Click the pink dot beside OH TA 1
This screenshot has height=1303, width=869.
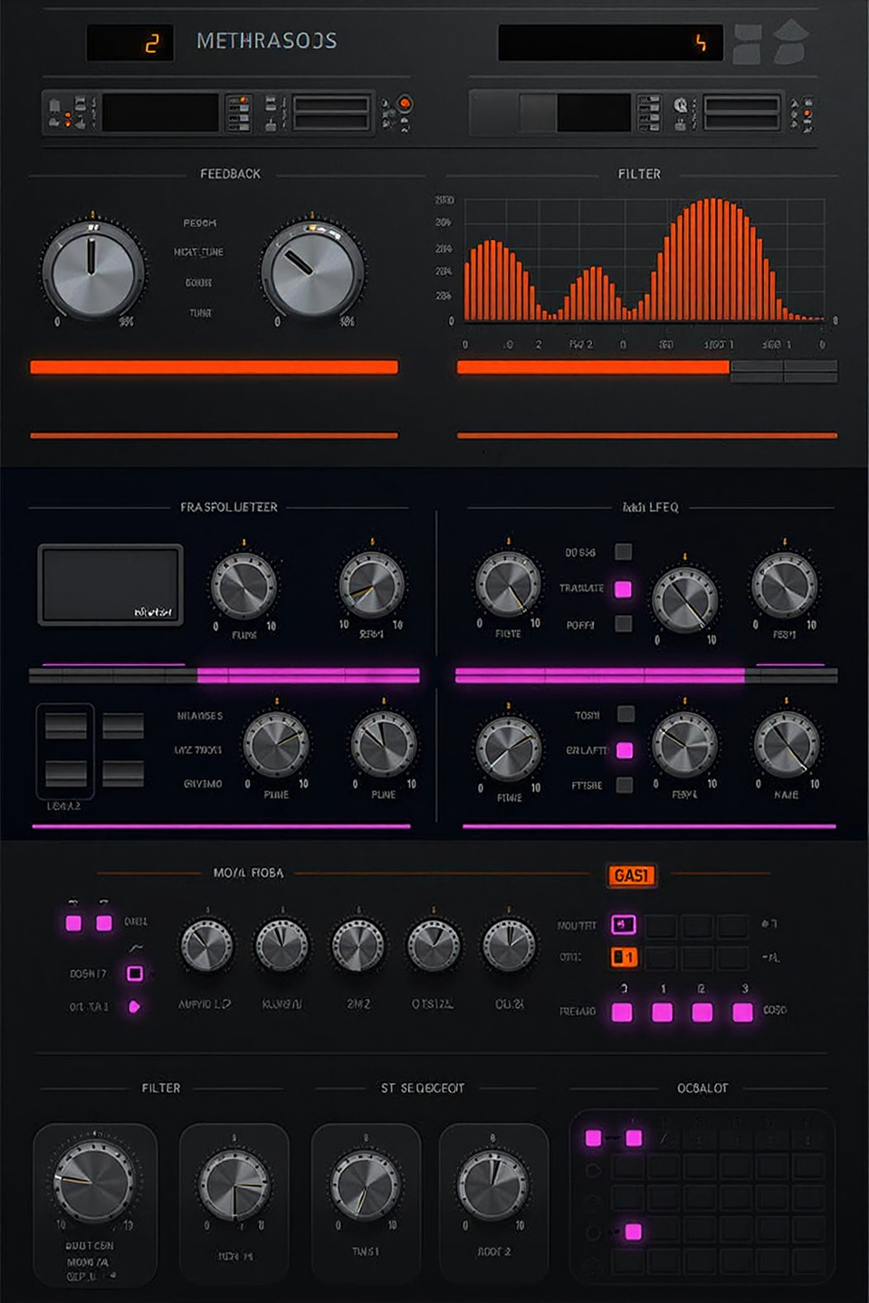(x=134, y=1006)
